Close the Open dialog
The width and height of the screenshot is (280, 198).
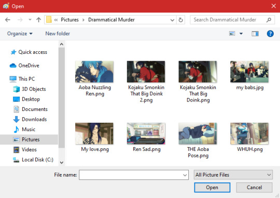tap(274, 6)
